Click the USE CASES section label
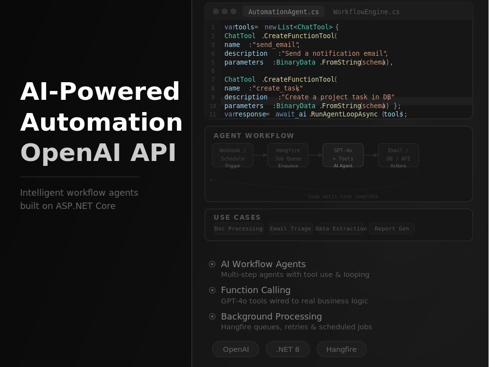The height and width of the screenshot is (367, 490). pos(237,217)
